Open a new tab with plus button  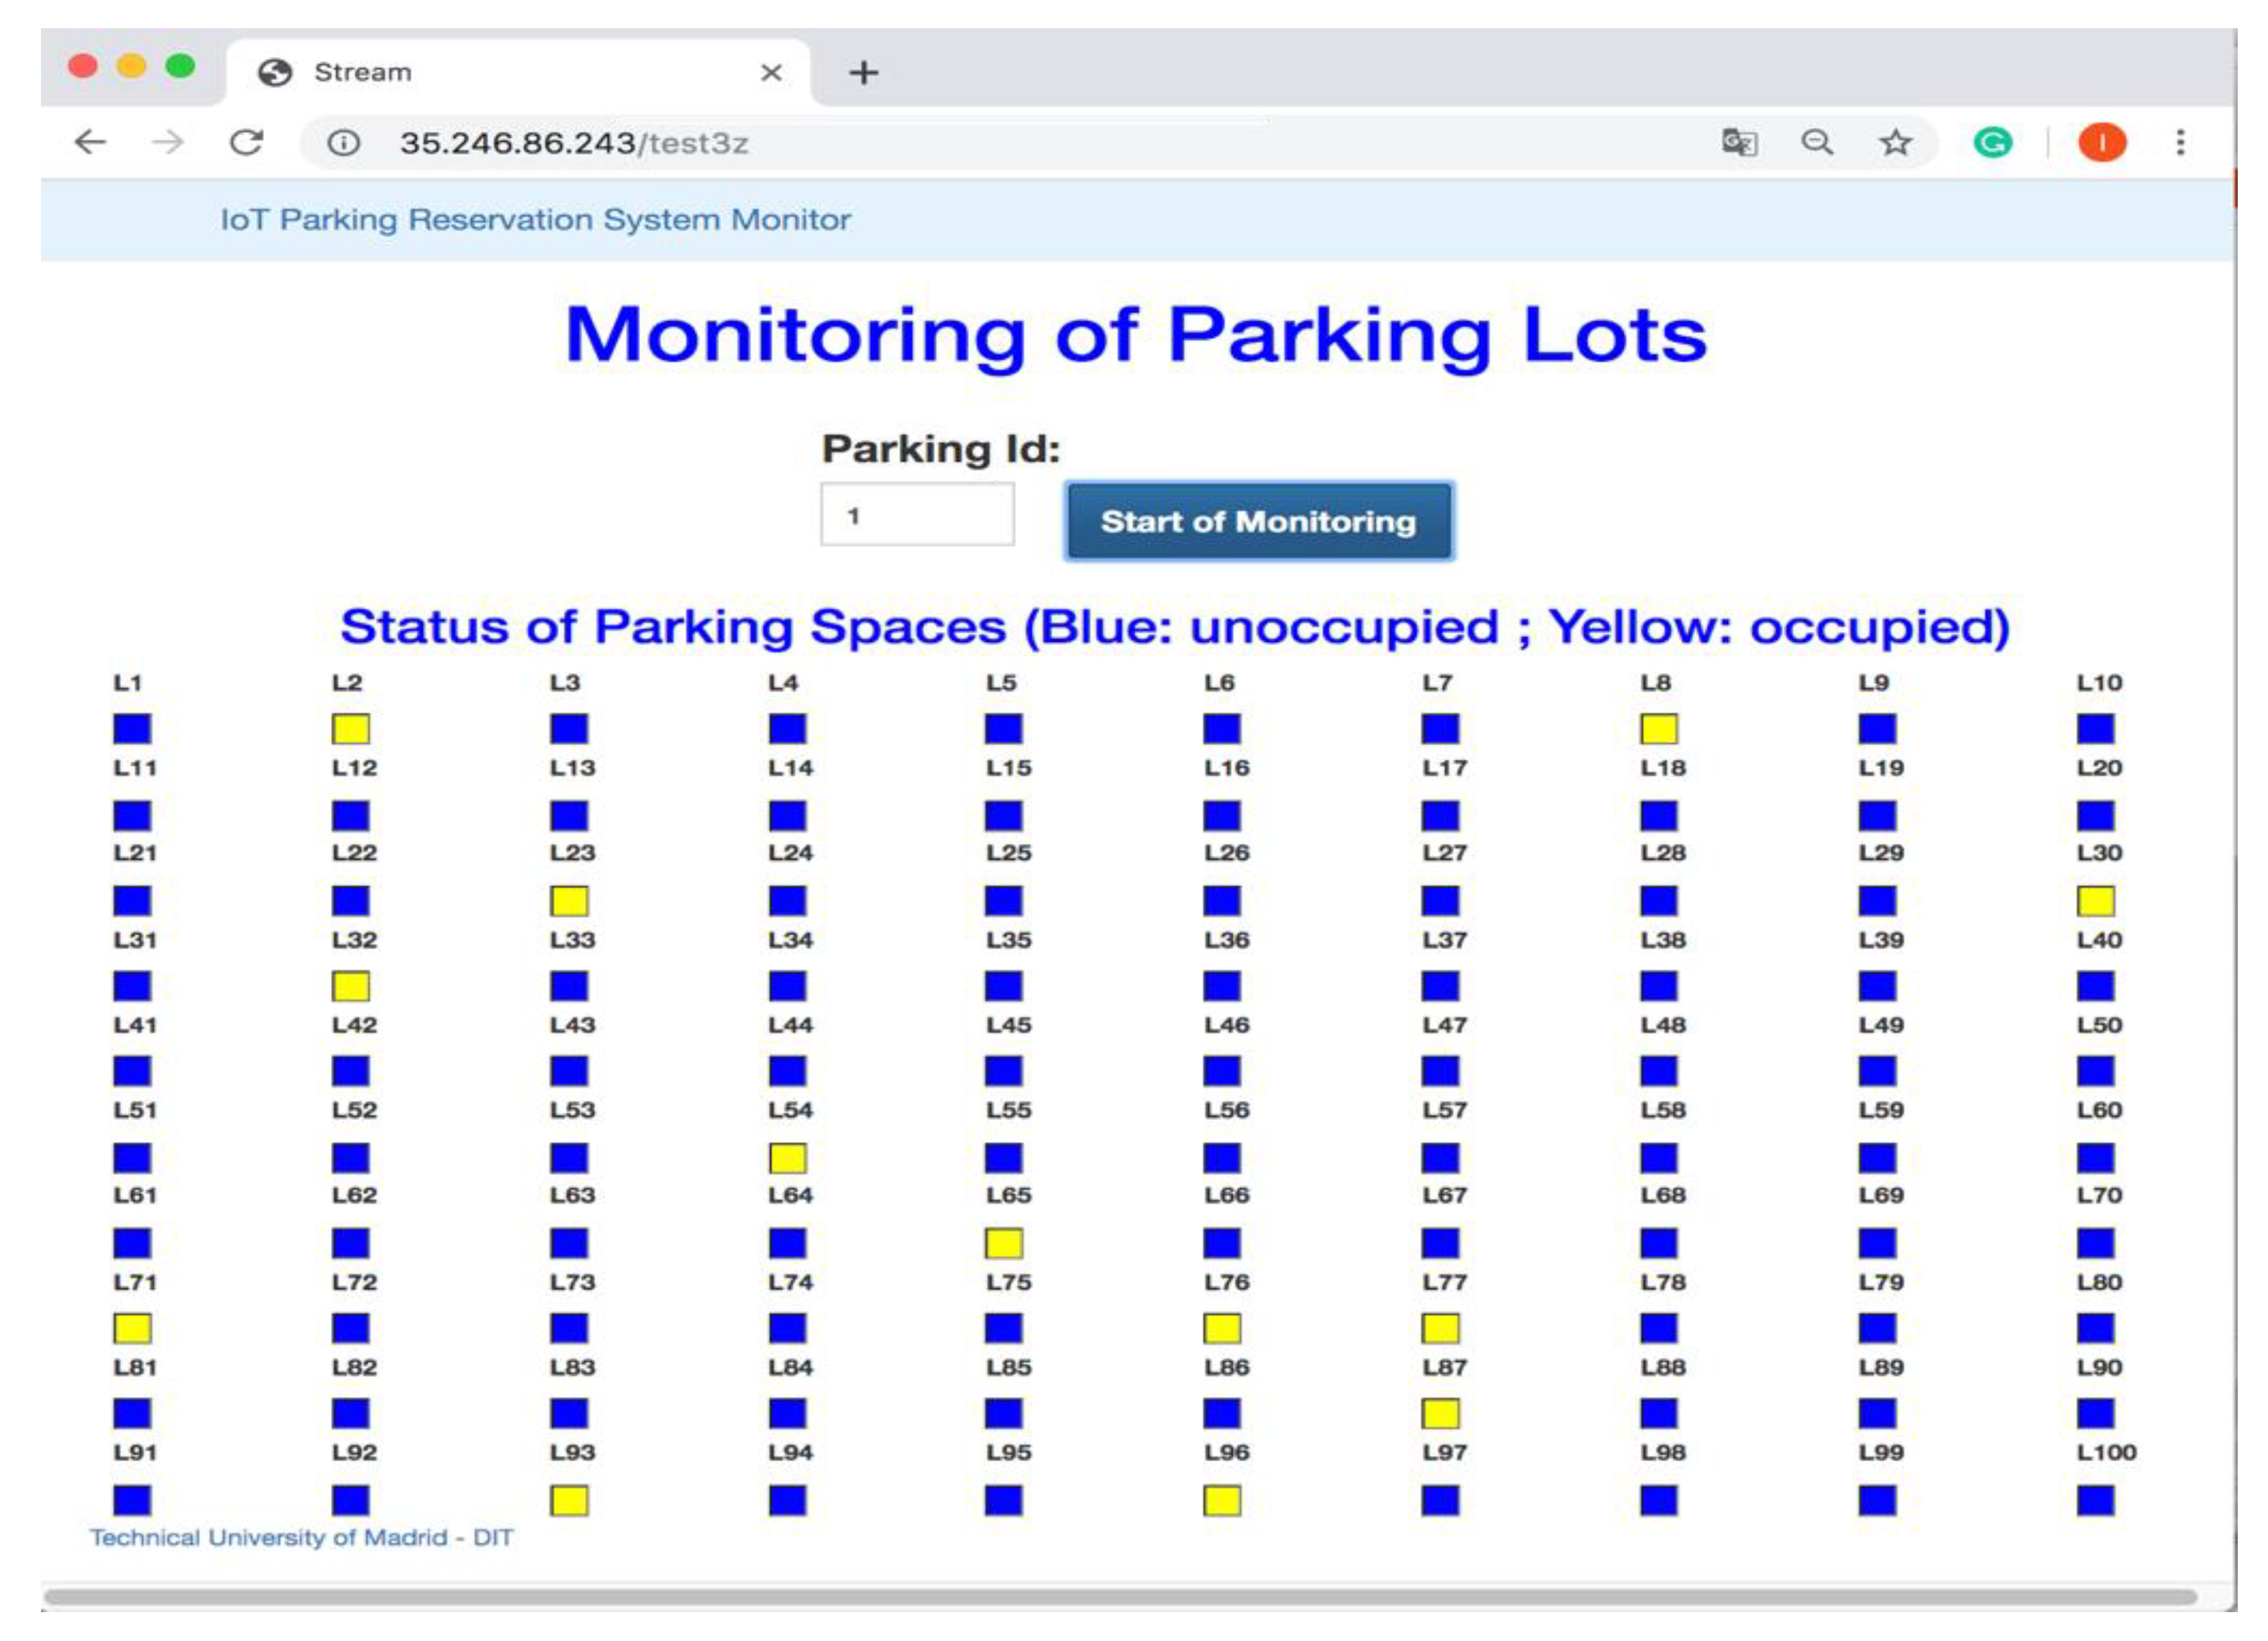pyautogui.click(x=863, y=72)
